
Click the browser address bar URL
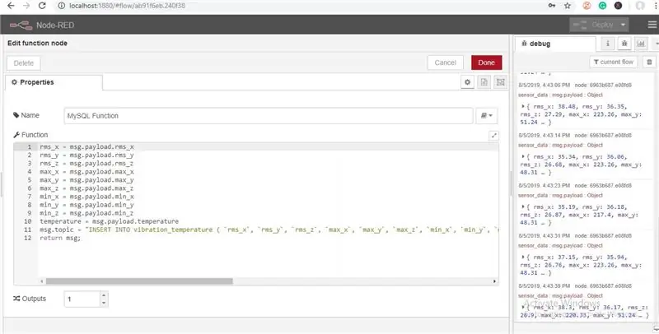127,6
